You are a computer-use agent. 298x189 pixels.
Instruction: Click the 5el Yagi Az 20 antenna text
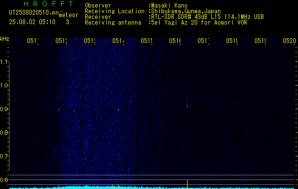[x=198, y=23]
